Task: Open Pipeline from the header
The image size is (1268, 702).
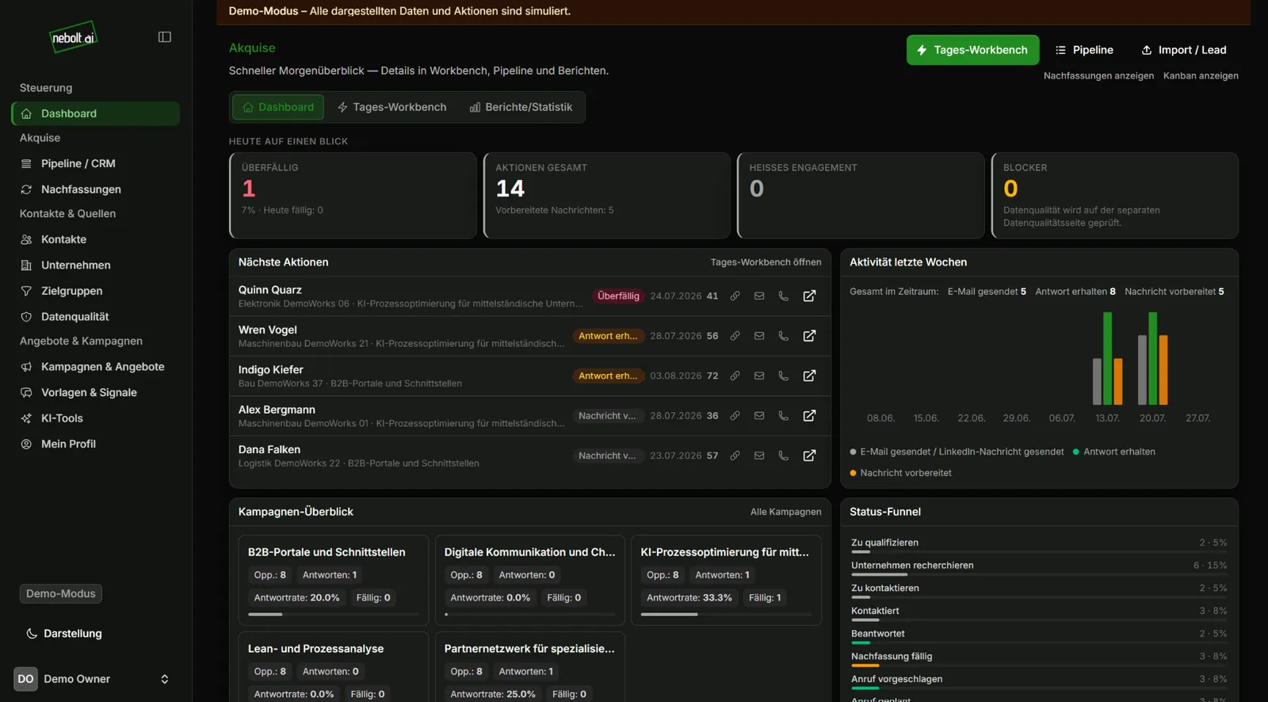Action: [x=1084, y=50]
